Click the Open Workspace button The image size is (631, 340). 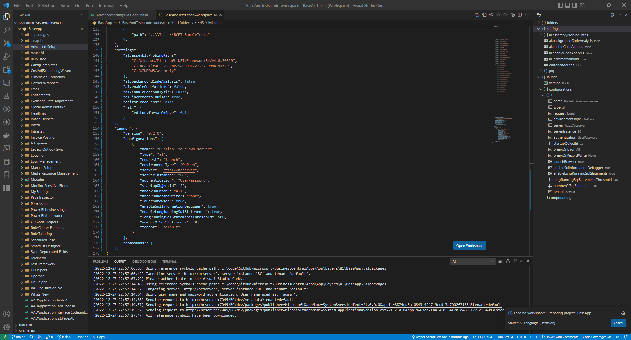469,246
